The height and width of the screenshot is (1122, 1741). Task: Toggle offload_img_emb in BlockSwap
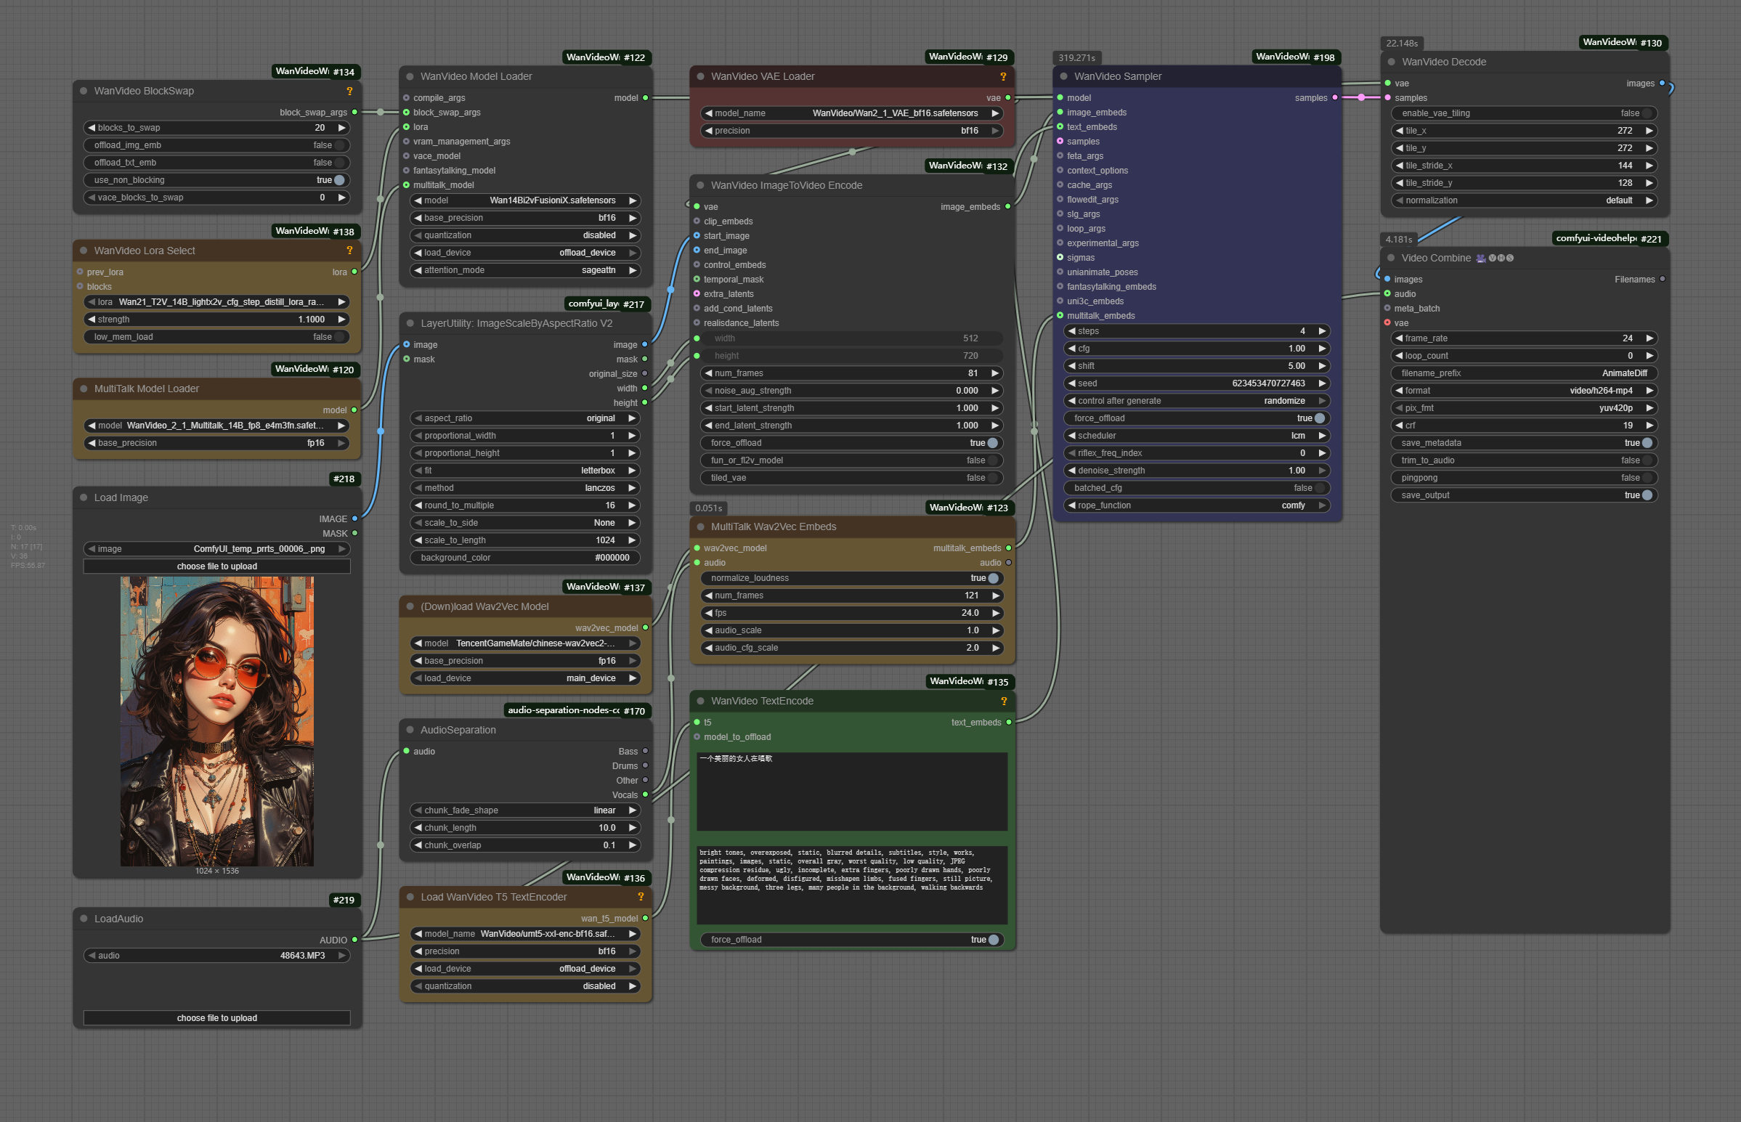point(217,146)
